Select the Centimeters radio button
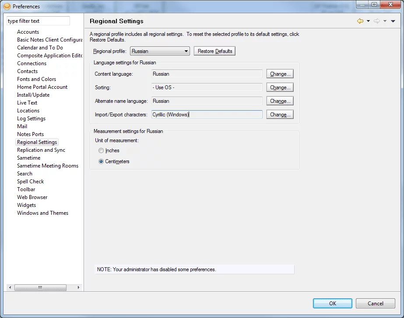Viewport: 404px width, 318px height. (x=101, y=161)
